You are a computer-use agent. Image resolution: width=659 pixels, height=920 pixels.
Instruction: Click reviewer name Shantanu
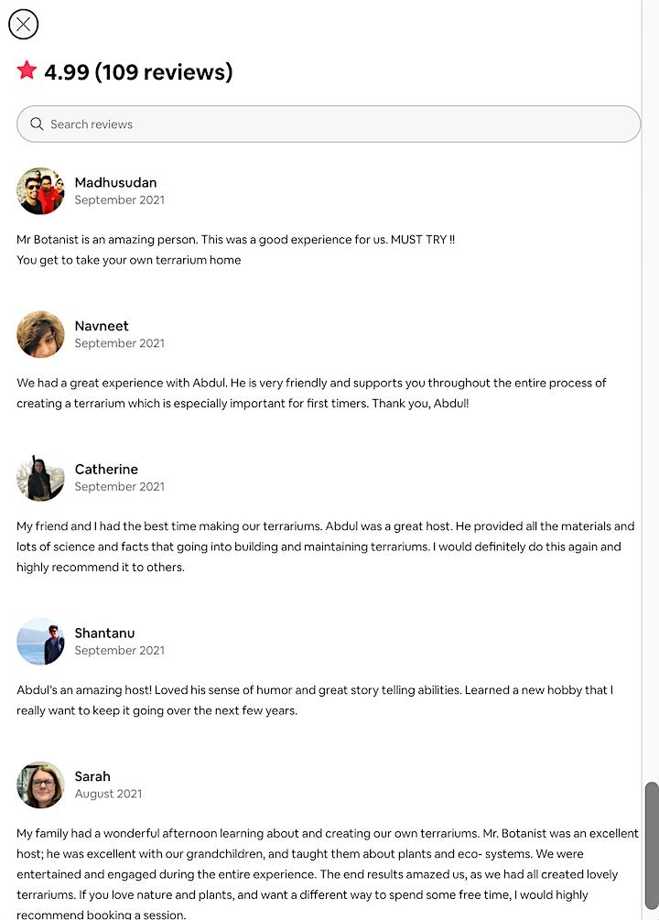(104, 633)
